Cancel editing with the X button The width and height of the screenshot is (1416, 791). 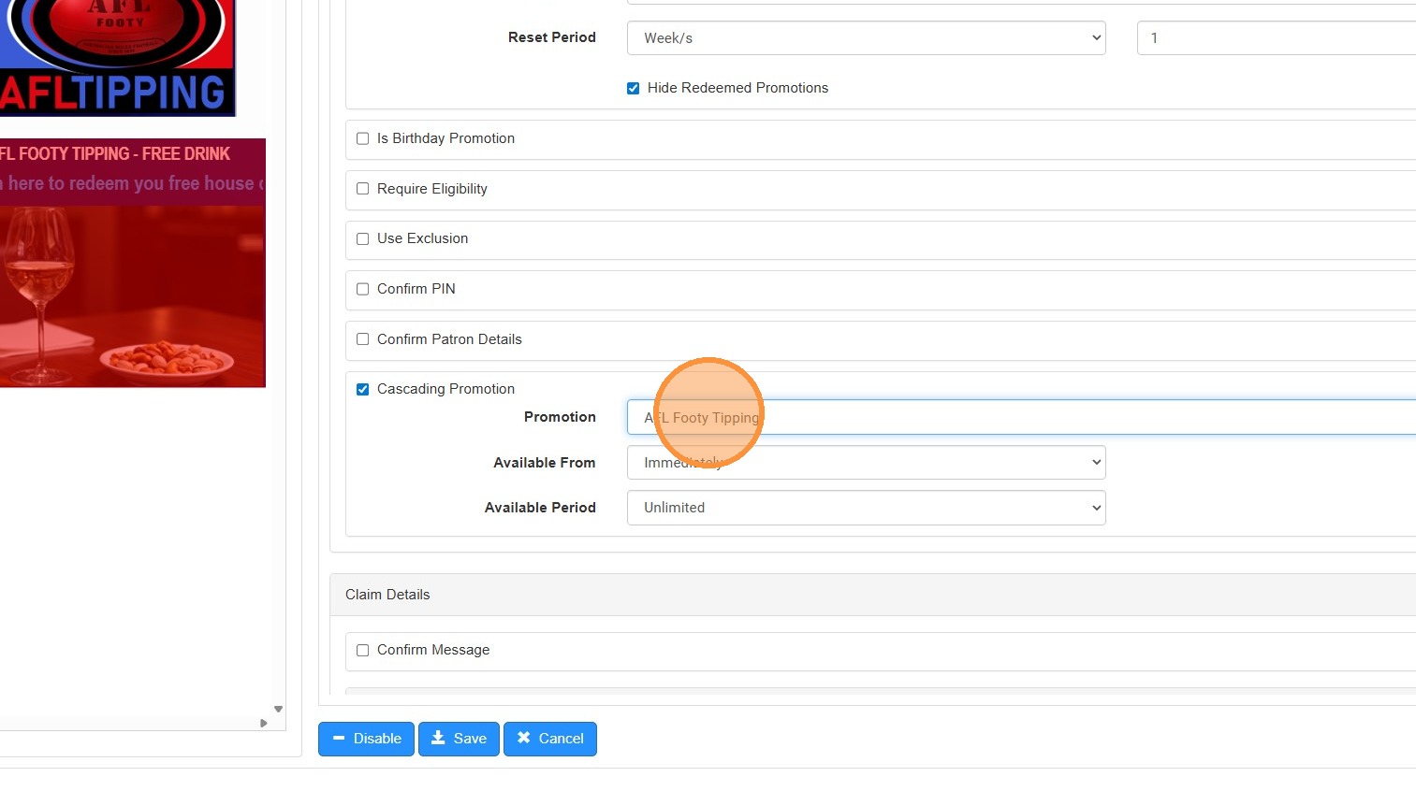tap(550, 739)
